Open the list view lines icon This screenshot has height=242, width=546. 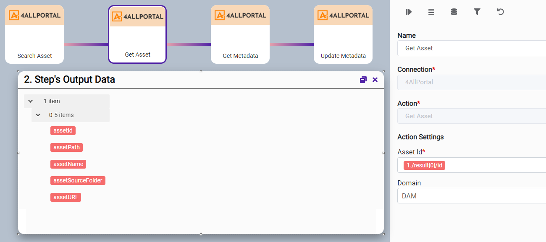click(x=431, y=12)
